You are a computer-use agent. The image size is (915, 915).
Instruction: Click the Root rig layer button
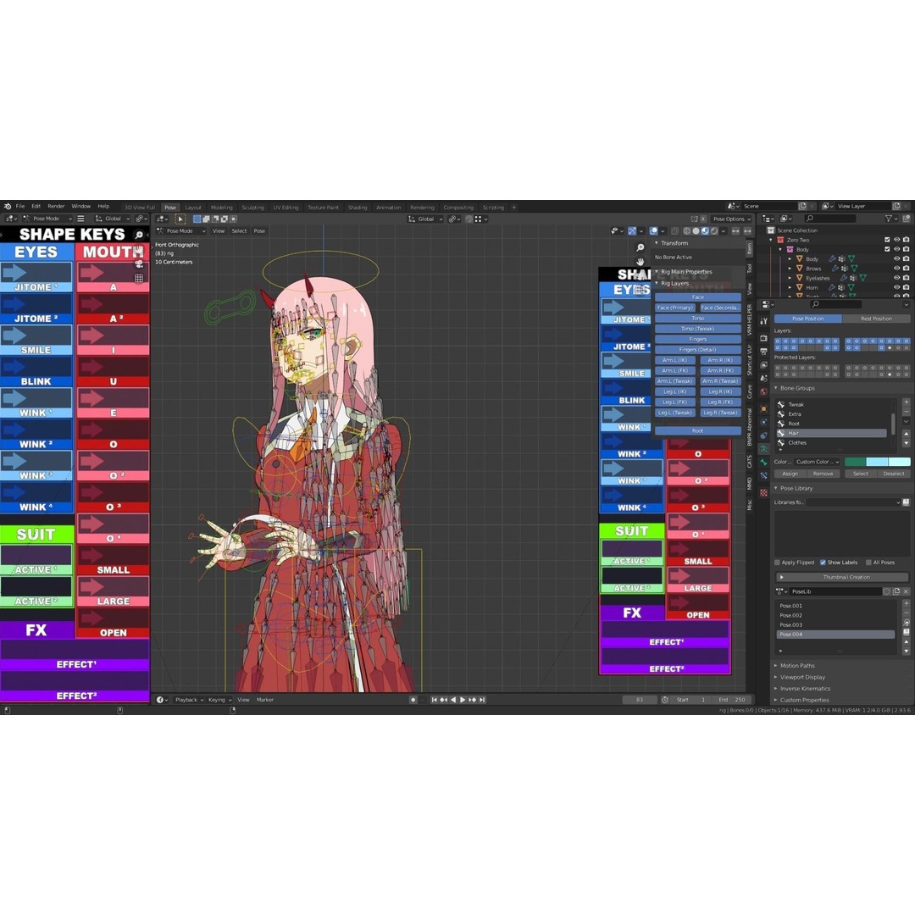pyautogui.click(x=697, y=430)
